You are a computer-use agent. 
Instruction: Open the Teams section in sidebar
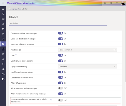3,19
